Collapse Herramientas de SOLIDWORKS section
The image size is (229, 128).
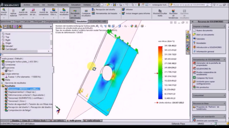click(224, 60)
